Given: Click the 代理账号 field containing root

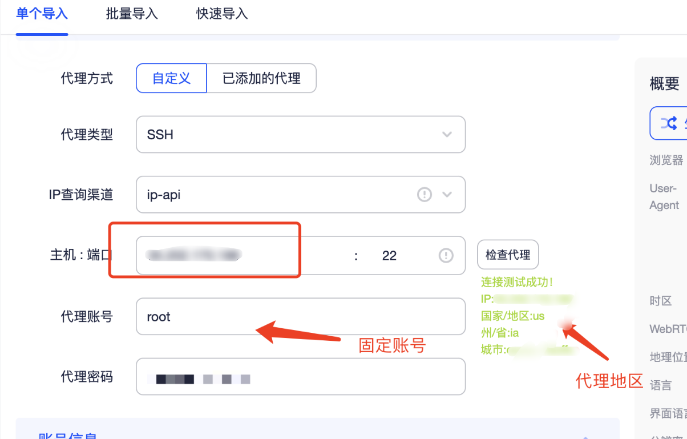Looking at the screenshot, I should point(300,316).
